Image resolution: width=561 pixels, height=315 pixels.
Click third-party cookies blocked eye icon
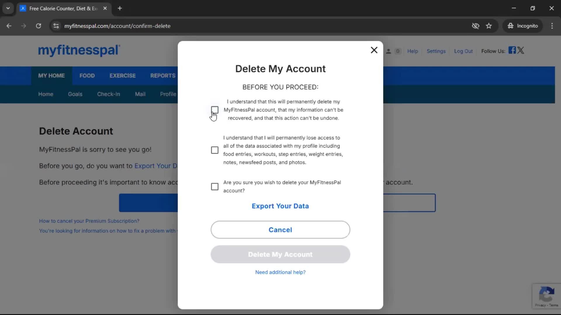point(475,26)
